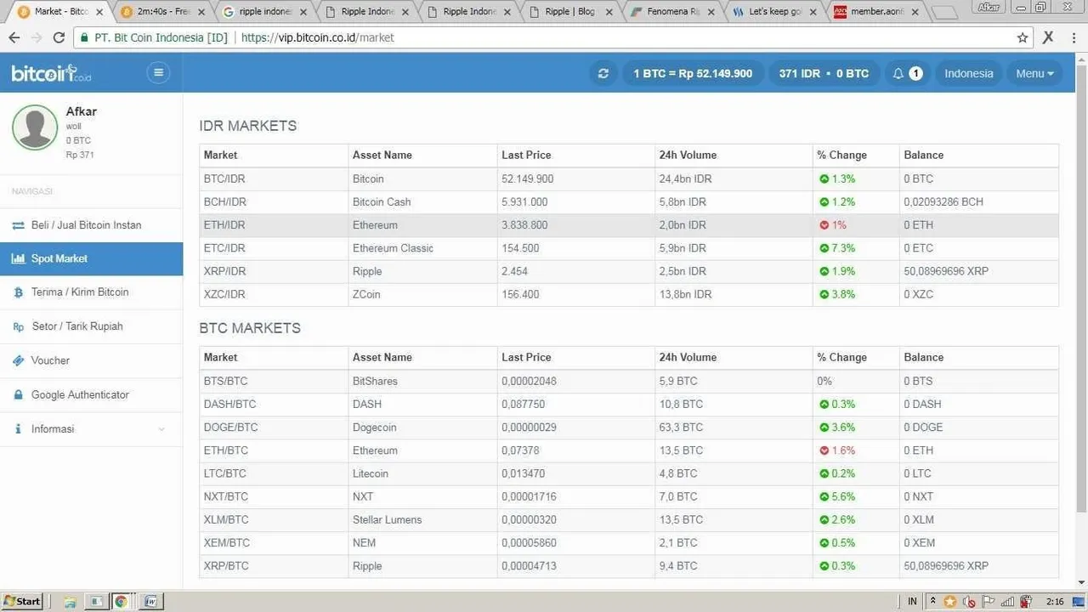Click the Spot Market chart icon
This screenshot has width=1088, height=612.
tap(18, 258)
